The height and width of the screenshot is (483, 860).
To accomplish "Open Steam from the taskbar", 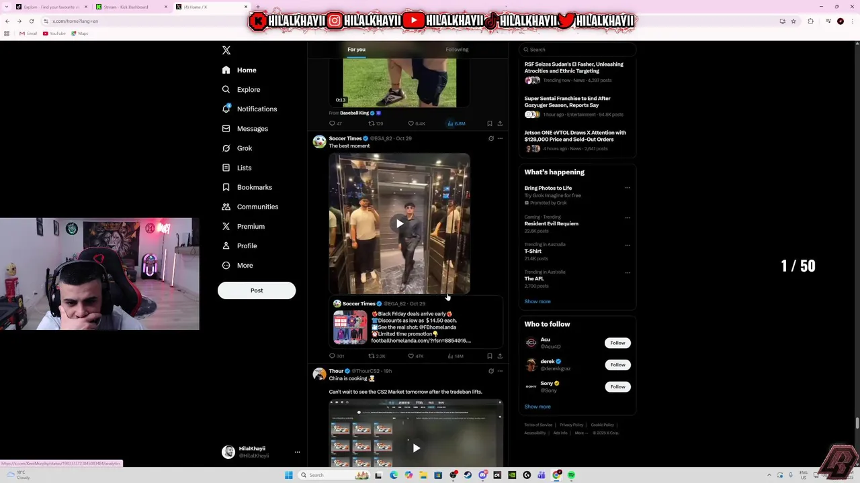I will (468, 475).
